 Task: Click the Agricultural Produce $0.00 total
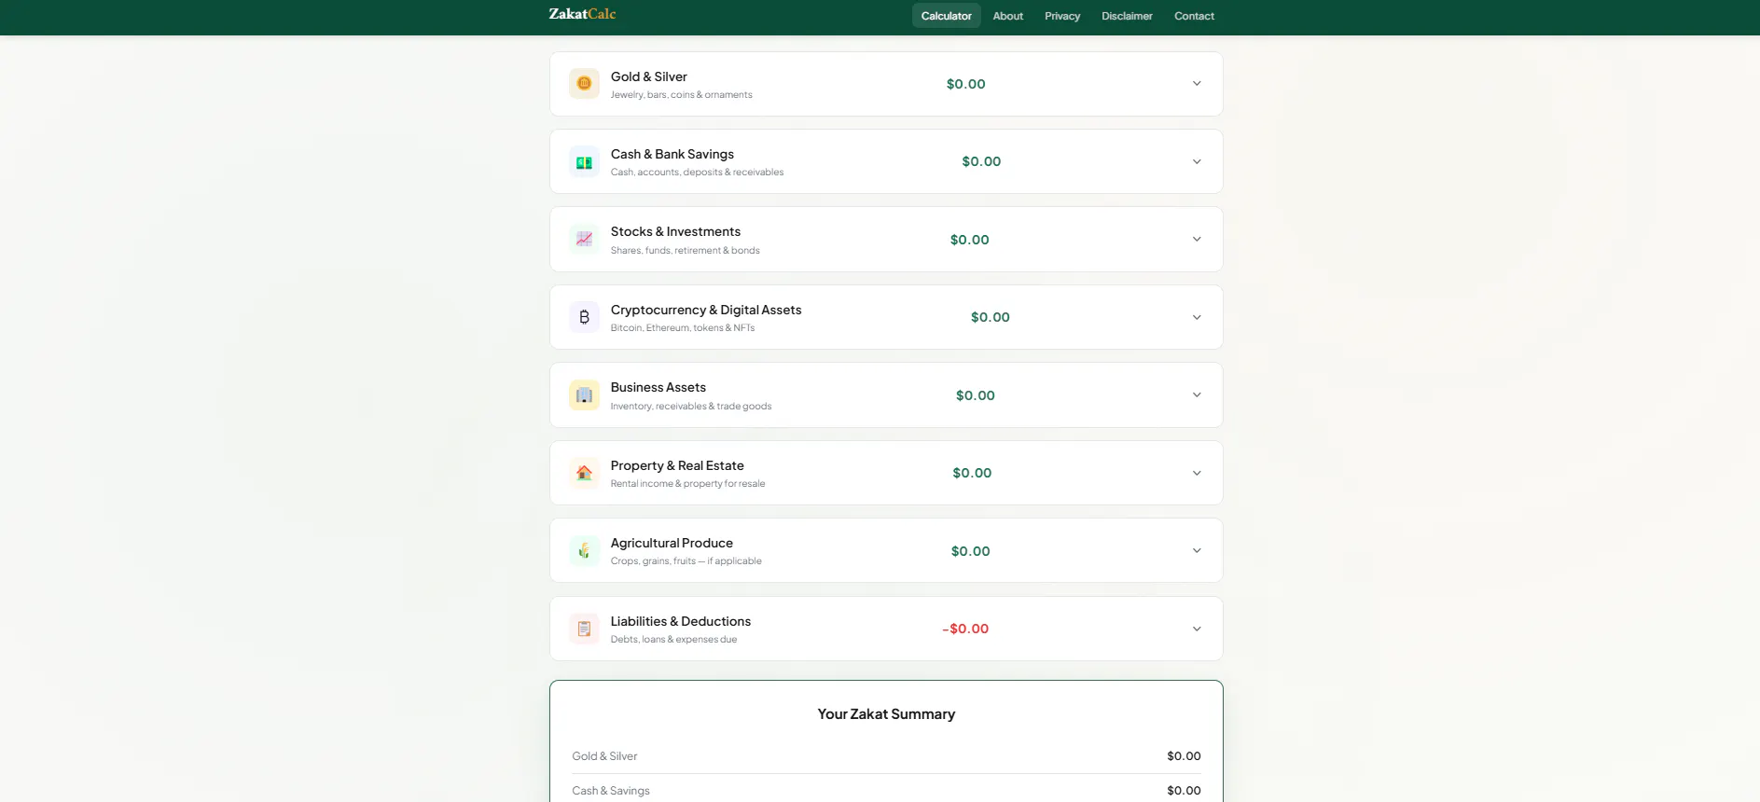click(970, 551)
